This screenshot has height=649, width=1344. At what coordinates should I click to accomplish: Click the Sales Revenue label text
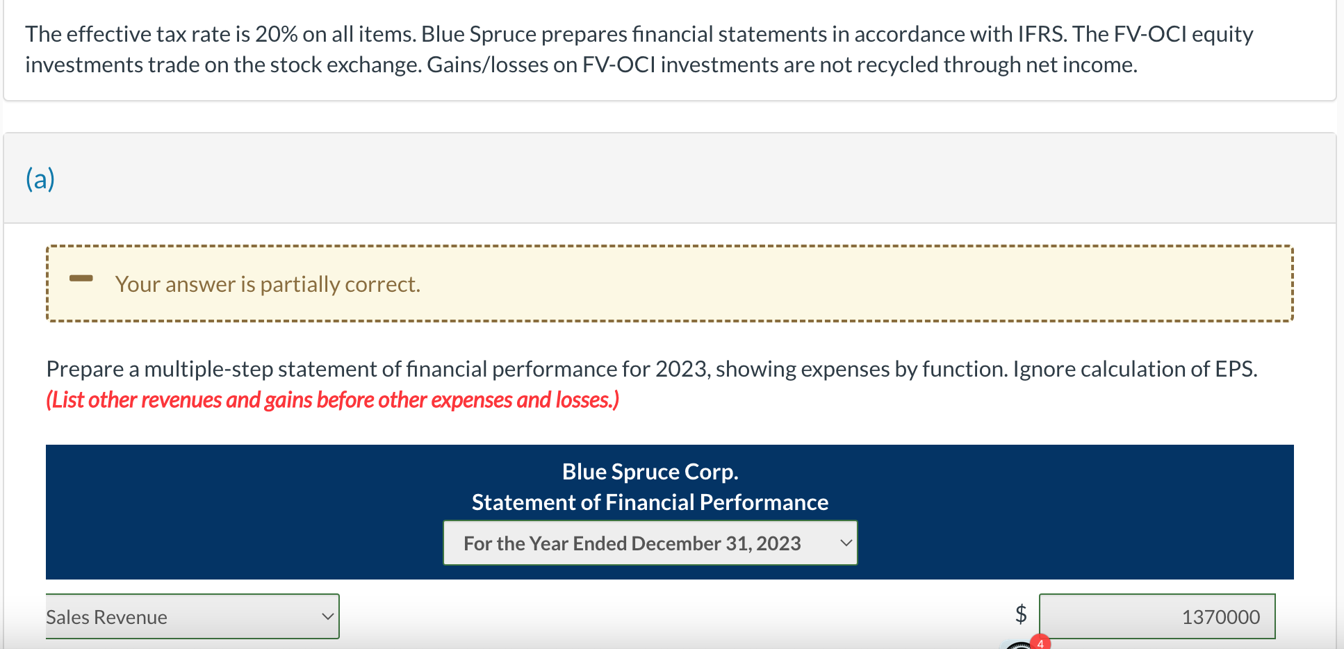pyautogui.click(x=106, y=616)
